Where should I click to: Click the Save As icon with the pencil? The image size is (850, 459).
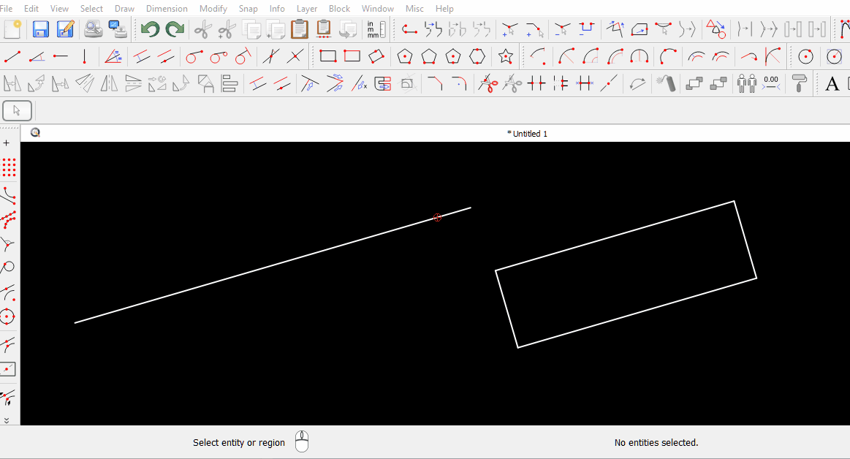click(65, 29)
